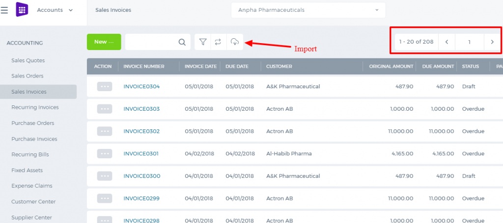Go to next page arrow
The width and height of the screenshot is (503, 223).
492,42
